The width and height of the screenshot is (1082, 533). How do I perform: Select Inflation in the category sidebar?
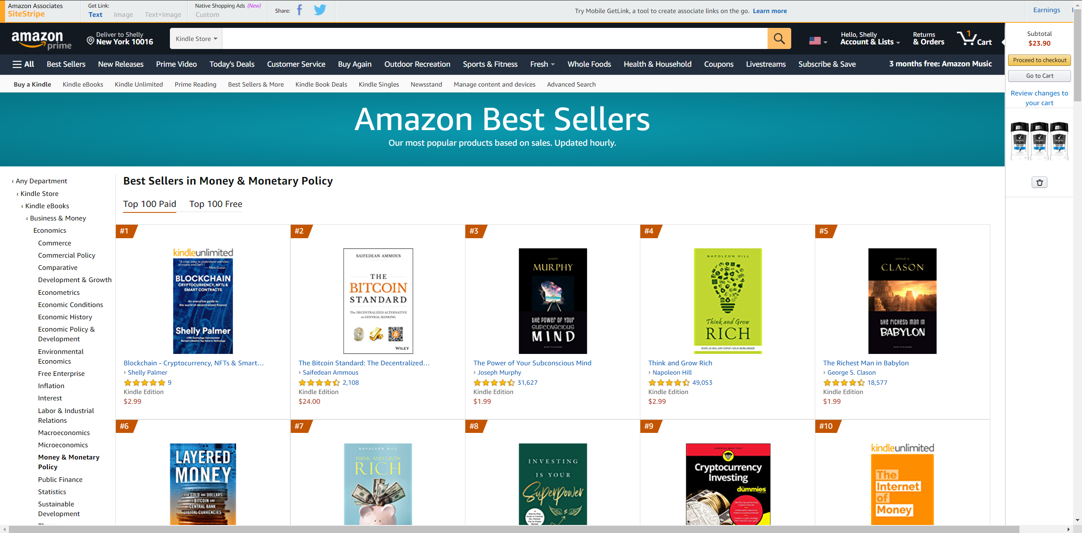click(x=51, y=386)
